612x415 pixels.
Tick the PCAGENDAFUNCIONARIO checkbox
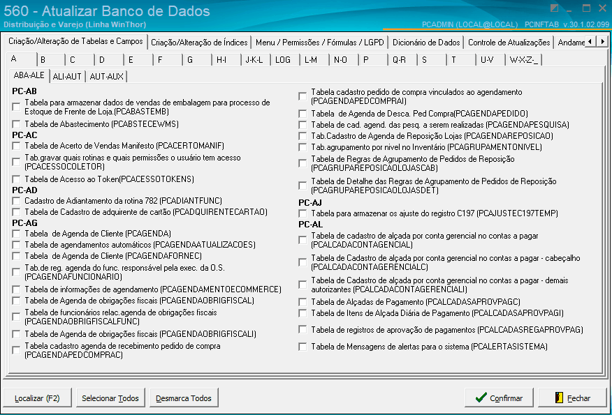[x=16, y=272]
